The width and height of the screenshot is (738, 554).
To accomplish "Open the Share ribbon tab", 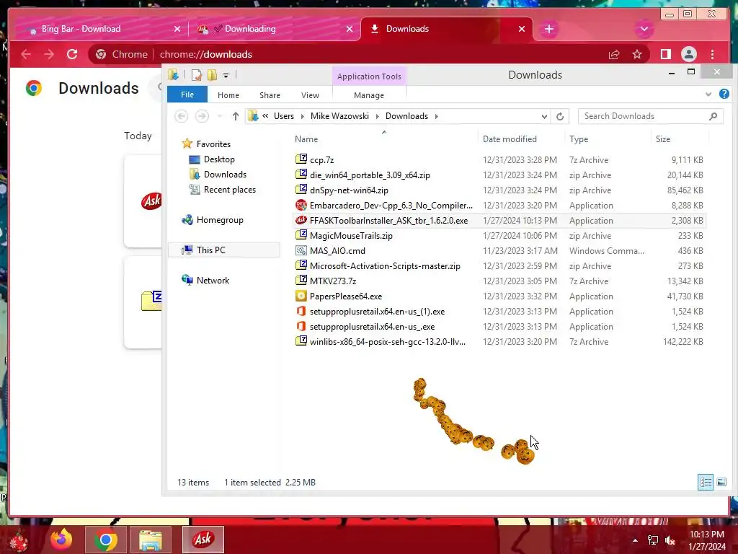I will (270, 95).
